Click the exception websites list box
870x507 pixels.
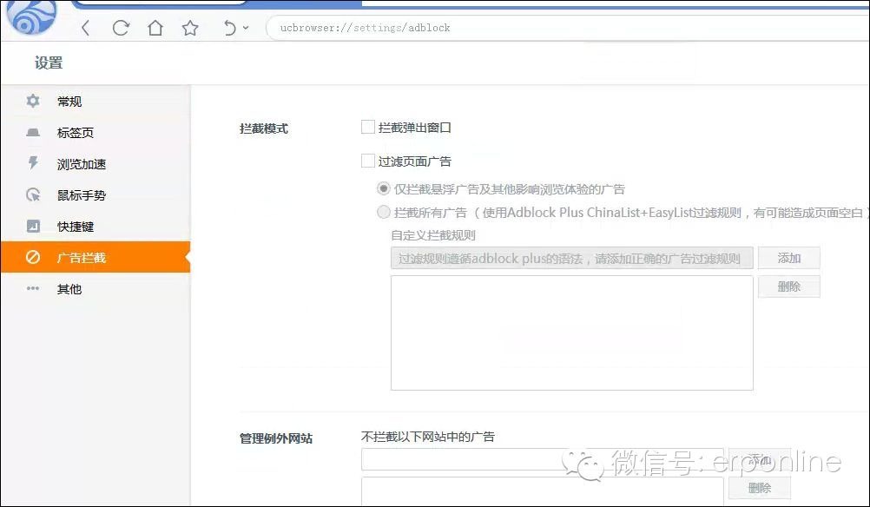pyautogui.click(x=543, y=491)
